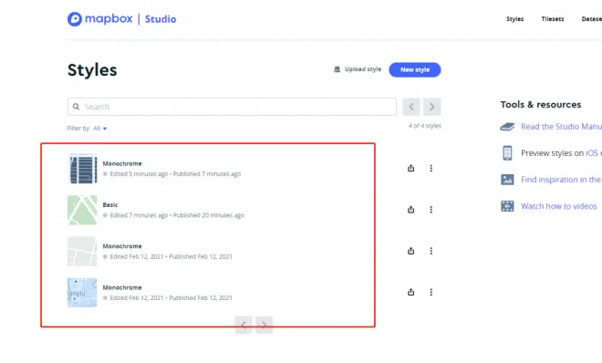Go to next page beside Search
The width and height of the screenshot is (602, 363).
tap(432, 107)
